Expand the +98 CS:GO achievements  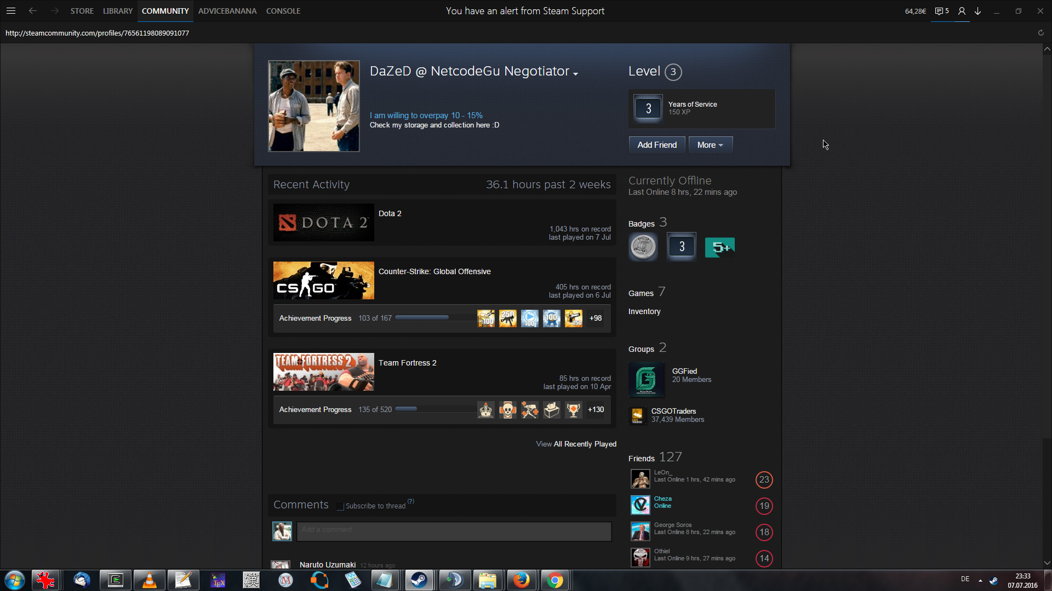pyautogui.click(x=595, y=318)
